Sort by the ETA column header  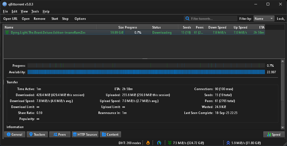(x=256, y=27)
